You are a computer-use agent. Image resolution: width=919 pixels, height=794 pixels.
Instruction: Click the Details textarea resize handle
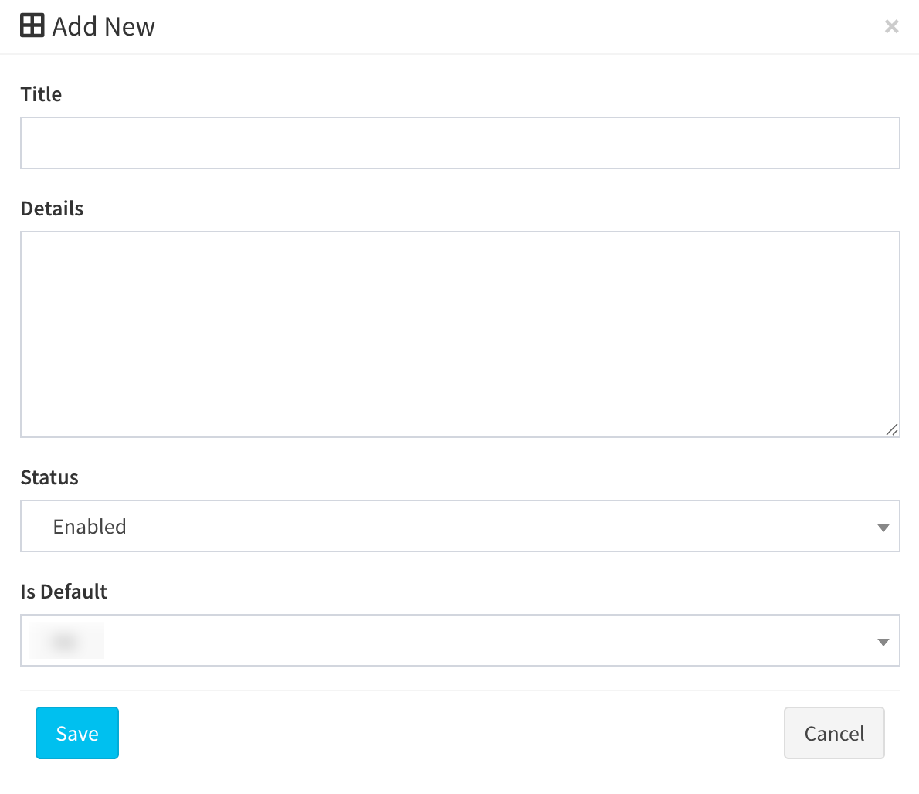[892, 429]
